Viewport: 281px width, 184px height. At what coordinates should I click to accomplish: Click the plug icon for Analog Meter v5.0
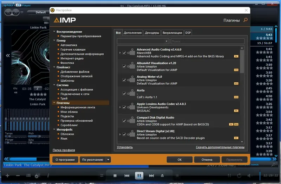tap(131, 80)
